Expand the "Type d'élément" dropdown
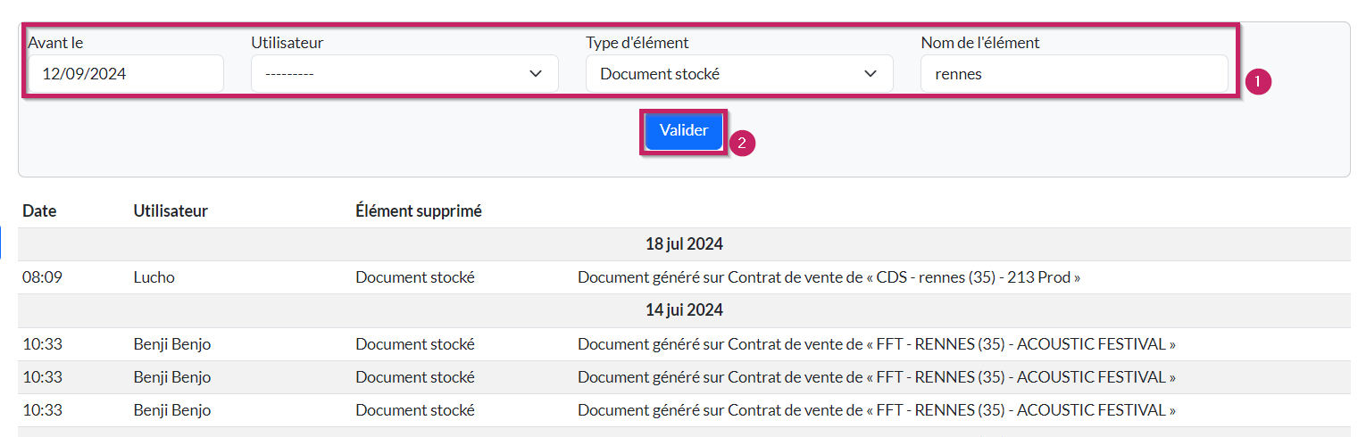Image resolution: width=1358 pixels, height=437 pixels. tap(738, 74)
